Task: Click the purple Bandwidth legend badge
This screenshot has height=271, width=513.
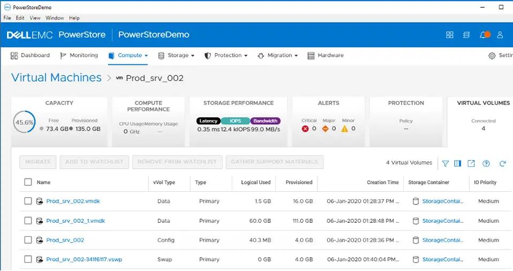Action: coord(265,121)
